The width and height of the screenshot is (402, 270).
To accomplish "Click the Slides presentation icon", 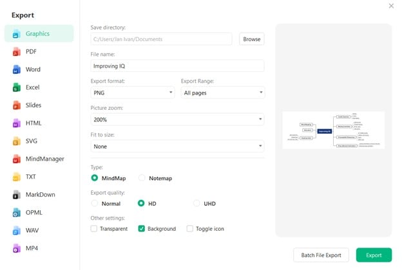I will pyautogui.click(x=16, y=105).
